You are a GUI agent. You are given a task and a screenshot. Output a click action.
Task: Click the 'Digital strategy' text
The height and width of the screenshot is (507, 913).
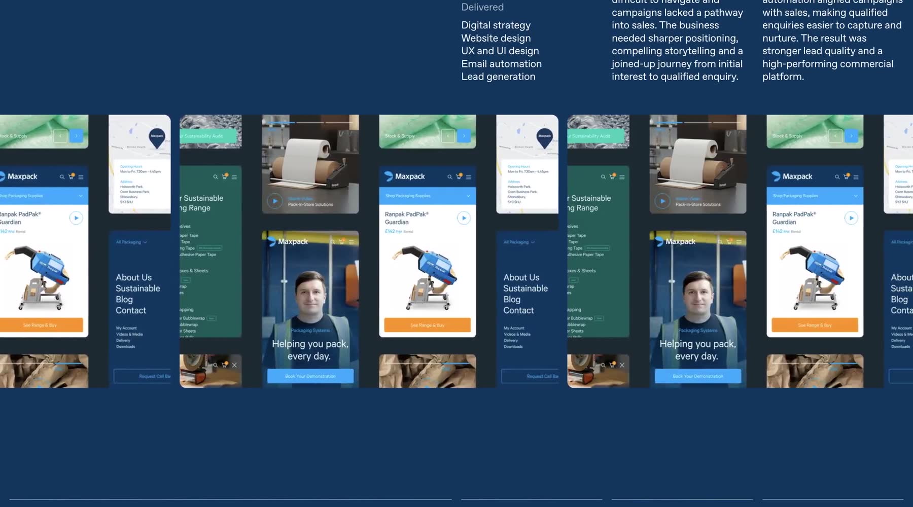pos(496,25)
